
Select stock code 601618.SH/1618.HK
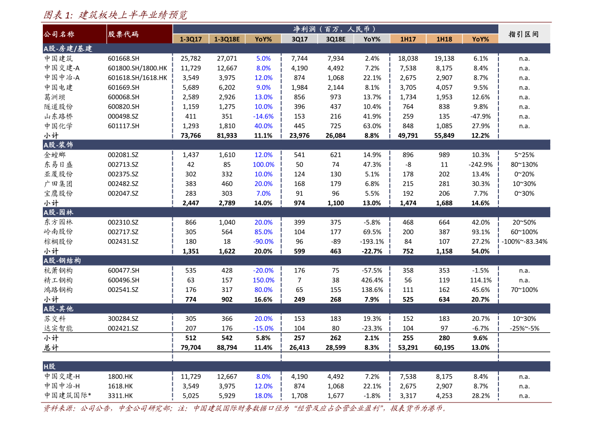[137, 78]
